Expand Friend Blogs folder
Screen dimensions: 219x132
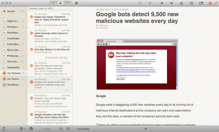coord(4,44)
